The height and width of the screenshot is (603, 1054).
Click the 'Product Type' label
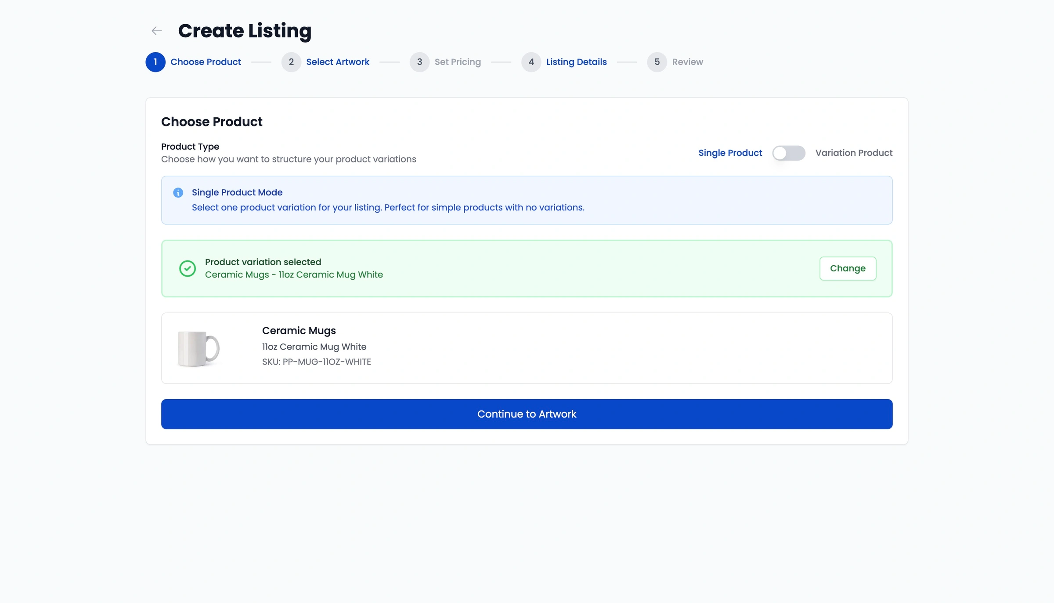pyautogui.click(x=190, y=147)
